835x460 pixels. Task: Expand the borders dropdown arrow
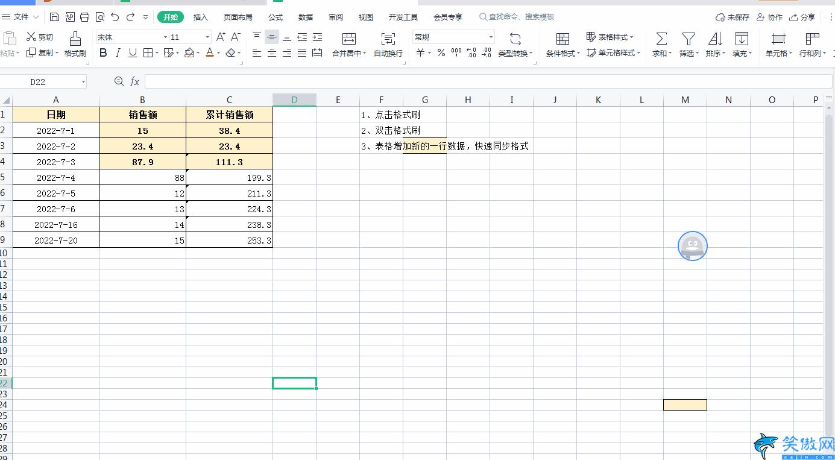click(157, 53)
